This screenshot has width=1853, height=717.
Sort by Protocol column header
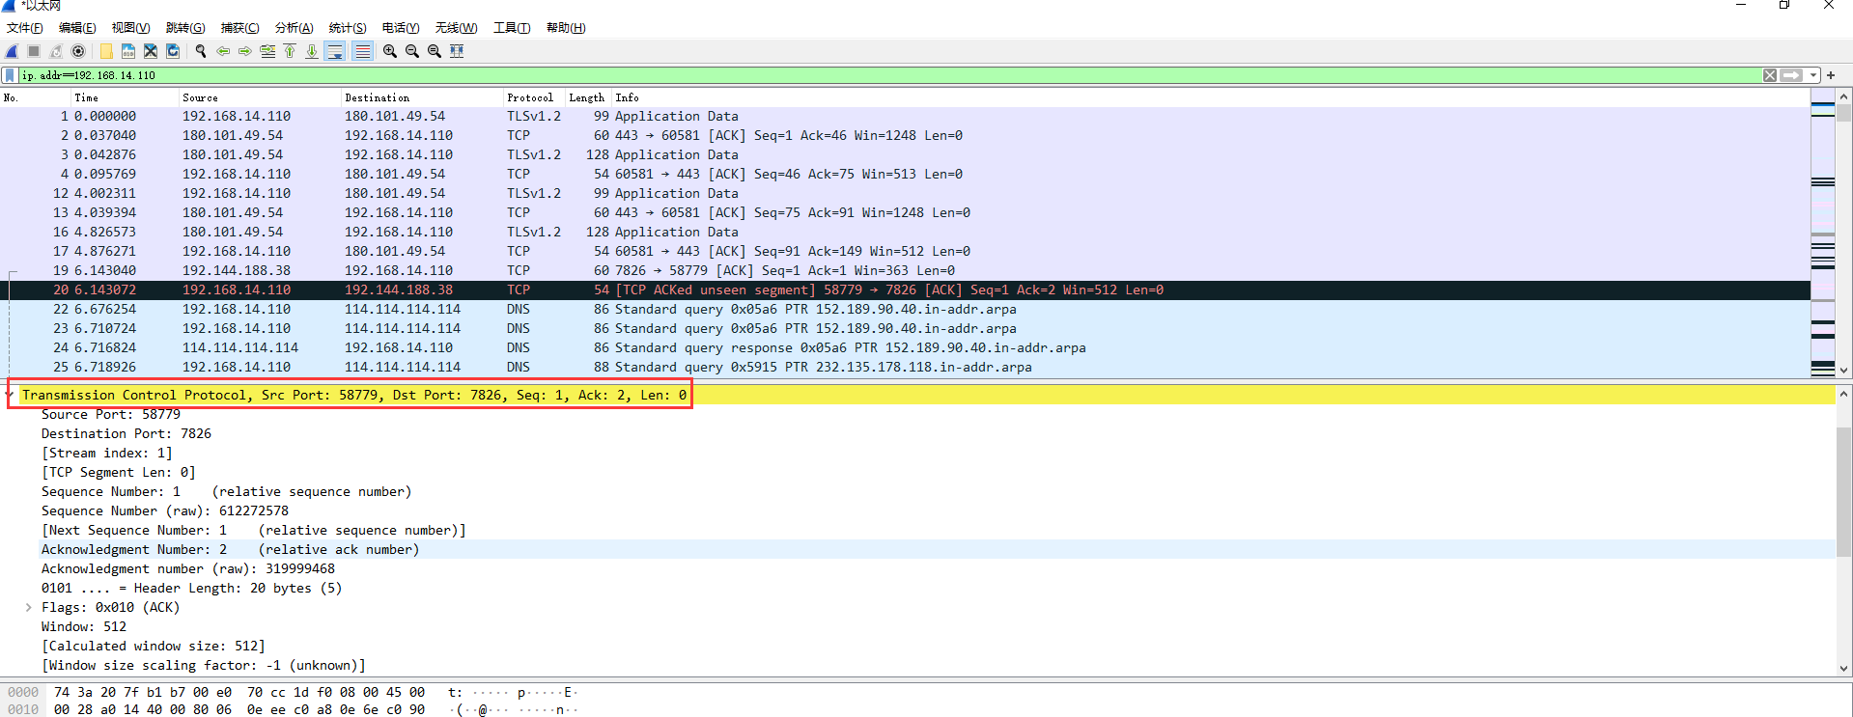coord(535,97)
